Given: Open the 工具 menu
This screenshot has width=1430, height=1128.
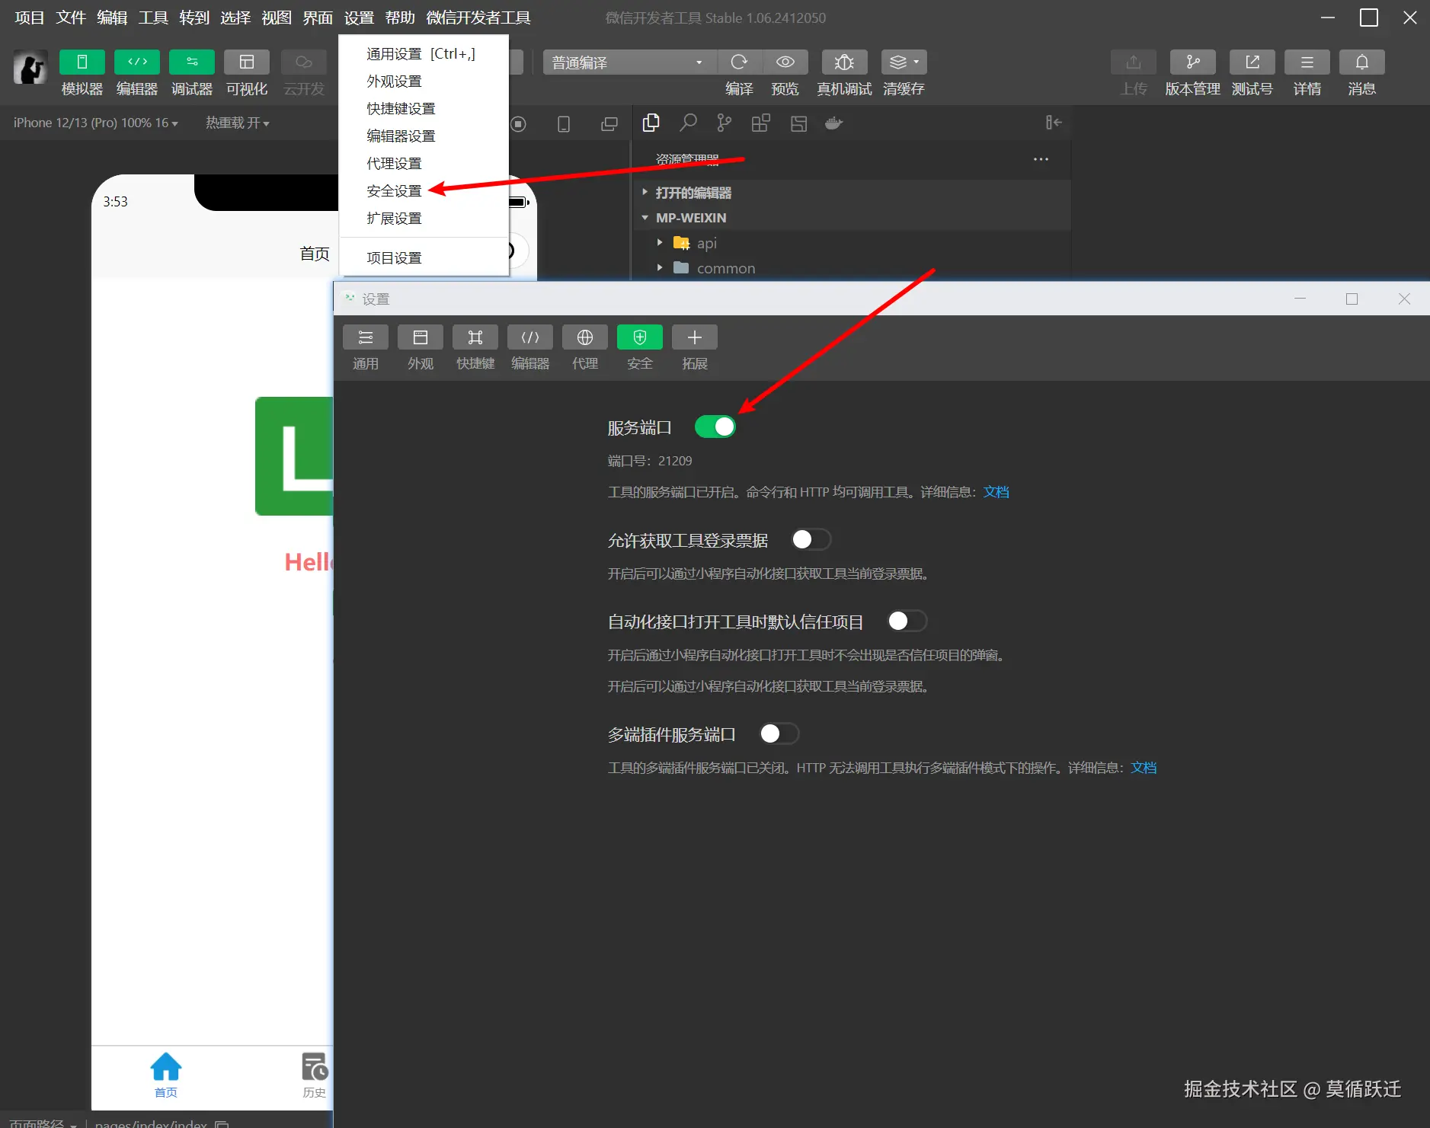Looking at the screenshot, I should 153,18.
